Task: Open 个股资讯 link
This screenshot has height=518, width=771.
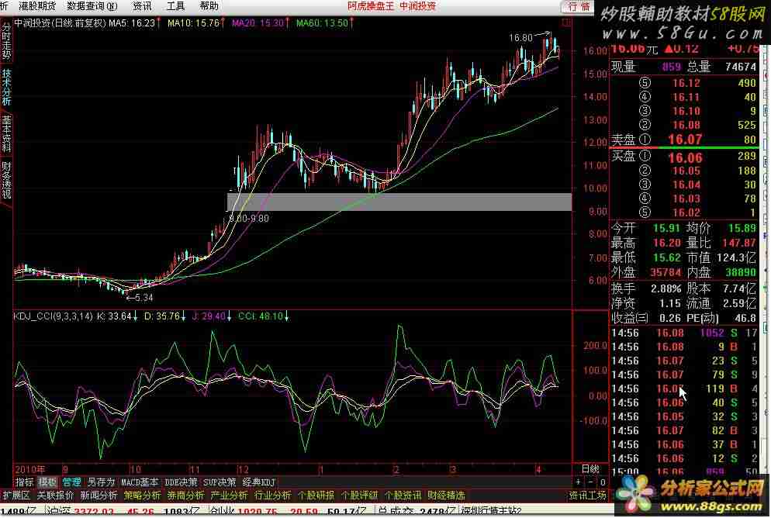Action: click(x=403, y=495)
